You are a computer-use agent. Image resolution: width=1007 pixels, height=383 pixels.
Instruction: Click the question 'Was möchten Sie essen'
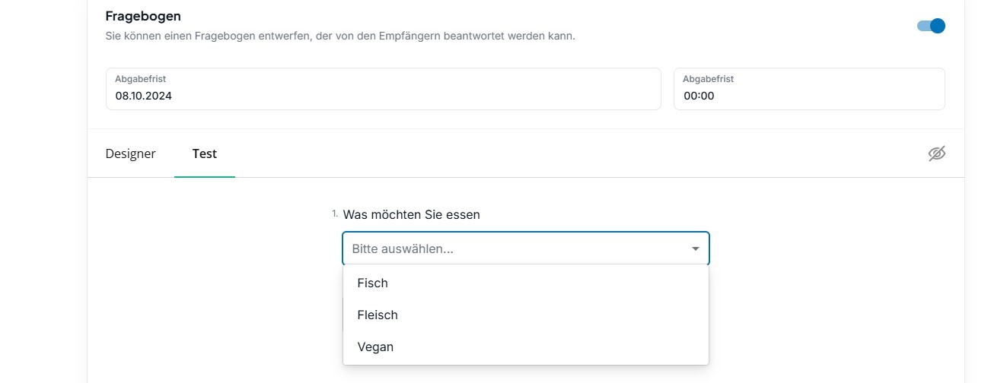click(x=412, y=215)
